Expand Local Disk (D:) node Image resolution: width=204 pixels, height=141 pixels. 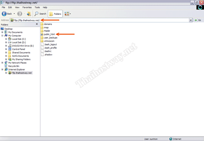point(6,42)
